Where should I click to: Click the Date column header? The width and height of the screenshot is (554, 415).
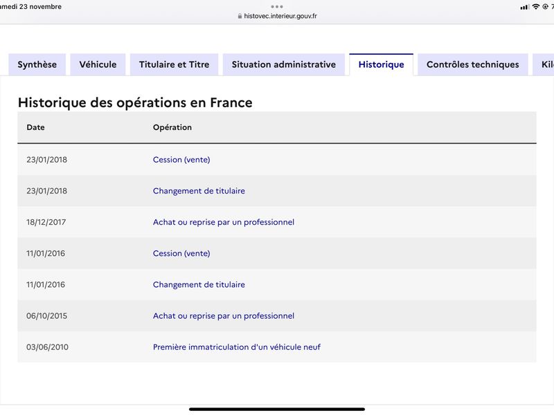pos(36,127)
